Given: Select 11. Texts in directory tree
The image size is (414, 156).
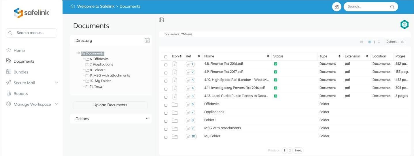Looking at the screenshot, I should point(96,86).
